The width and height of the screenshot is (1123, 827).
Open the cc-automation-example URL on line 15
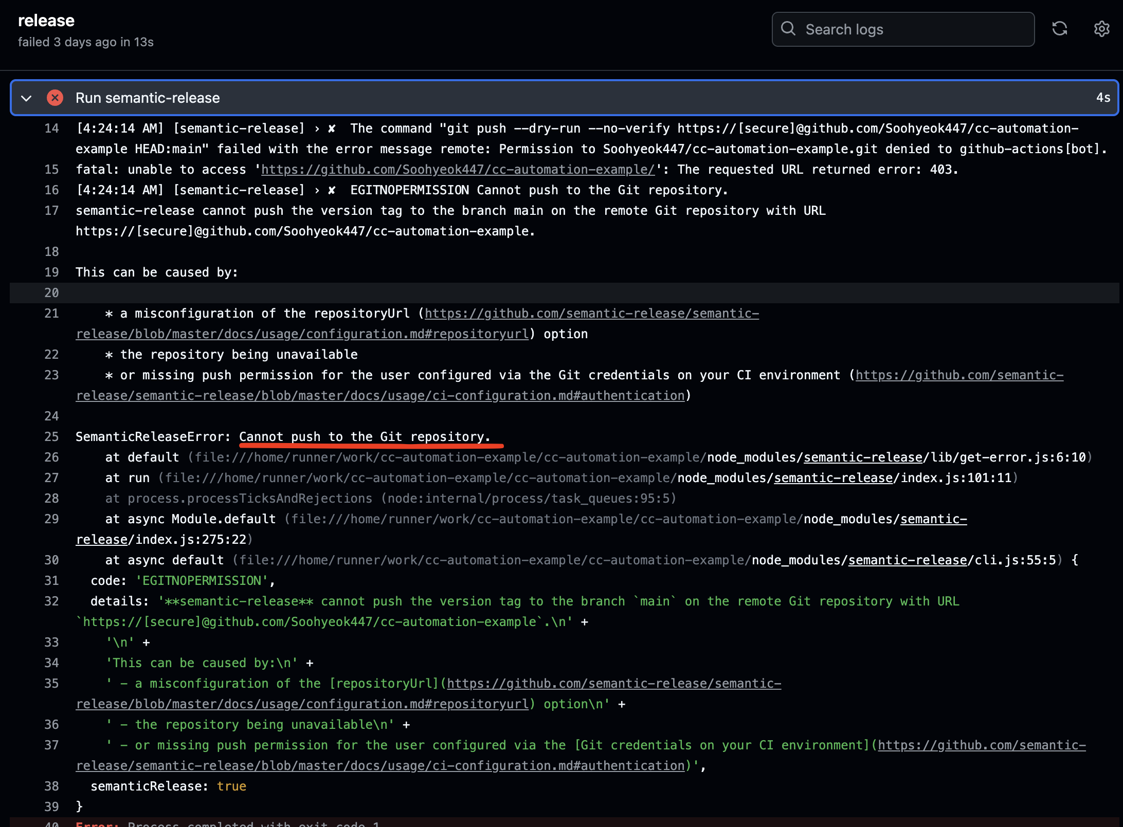pos(458,170)
